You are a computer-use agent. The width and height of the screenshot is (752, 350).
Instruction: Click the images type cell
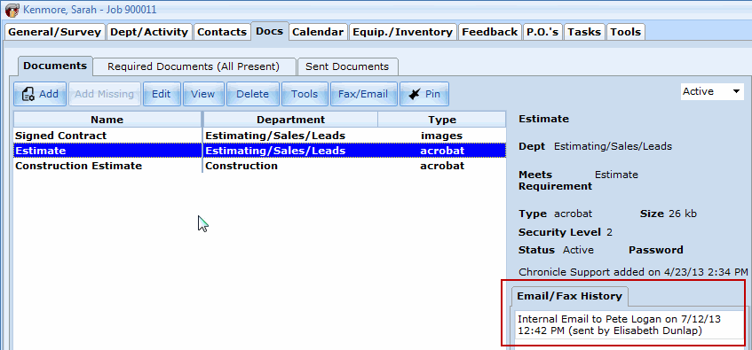click(x=442, y=136)
